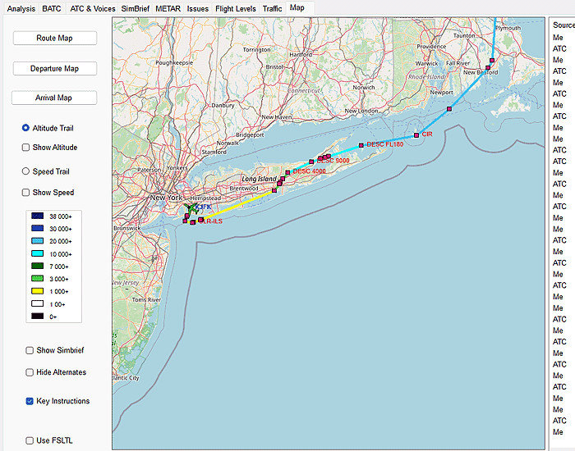Click the route marker near Brentwood

(x=274, y=190)
